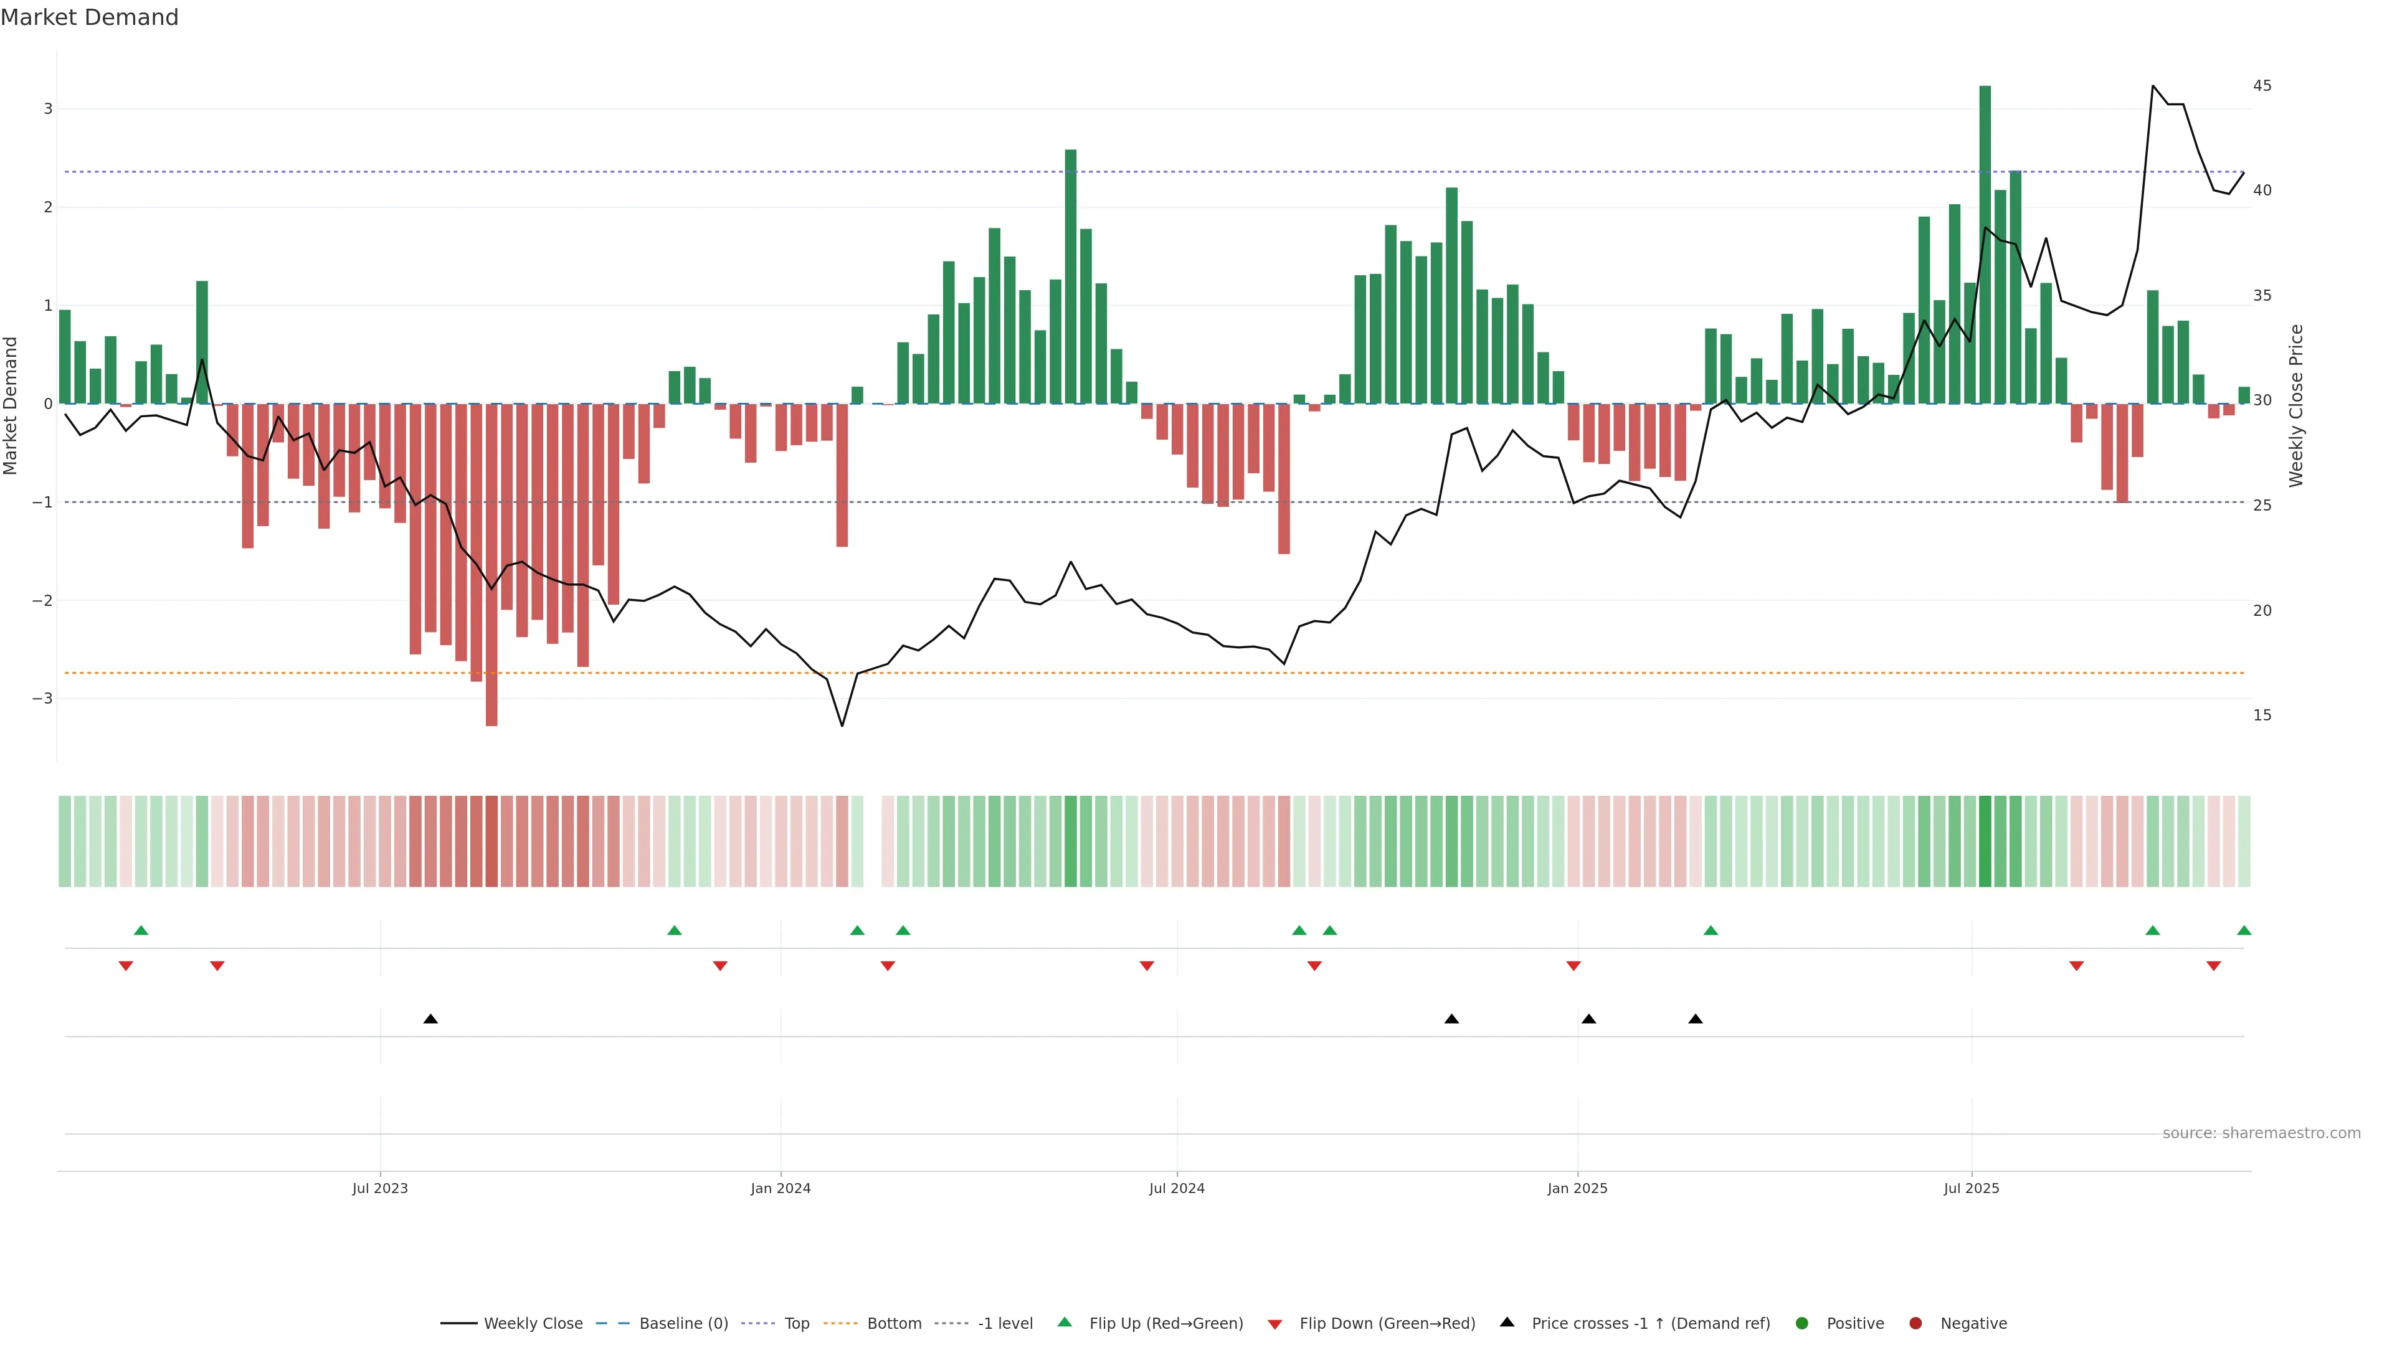Toggle the -1 level legend entry

tap(1005, 1324)
